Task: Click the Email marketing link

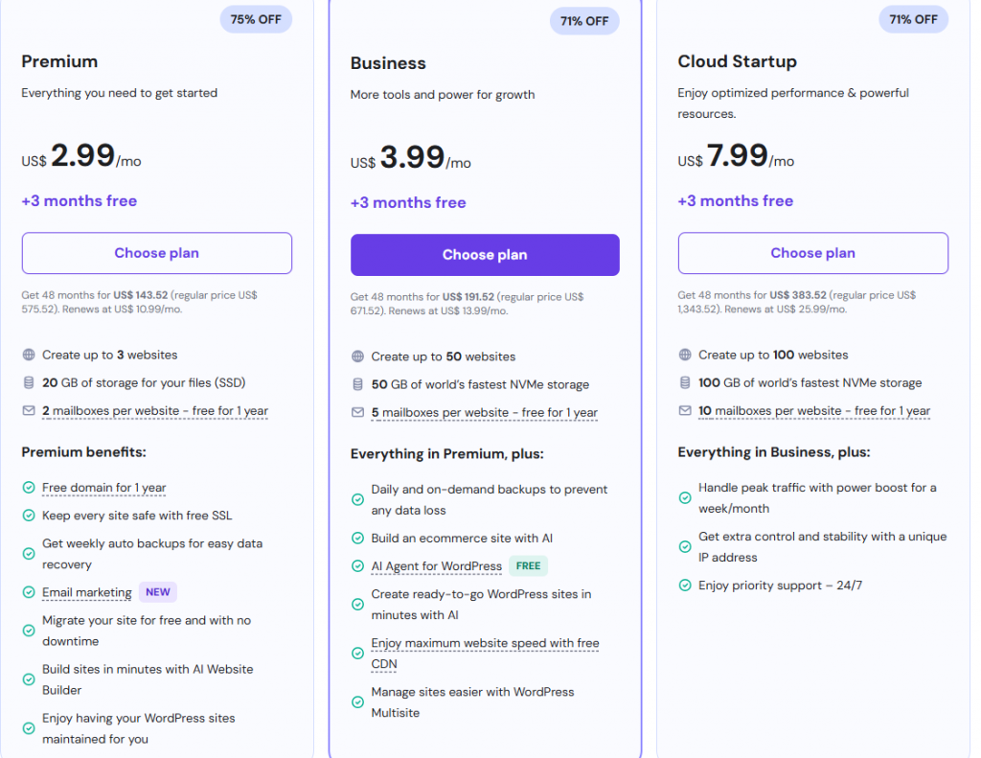Action: 86,592
